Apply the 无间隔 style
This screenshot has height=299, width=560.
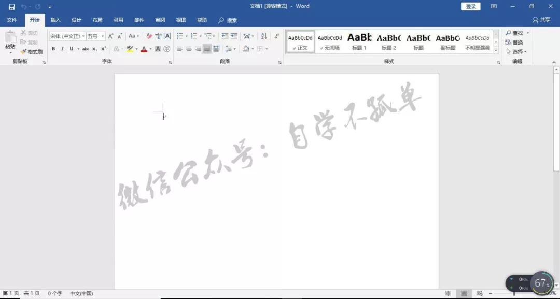click(330, 42)
